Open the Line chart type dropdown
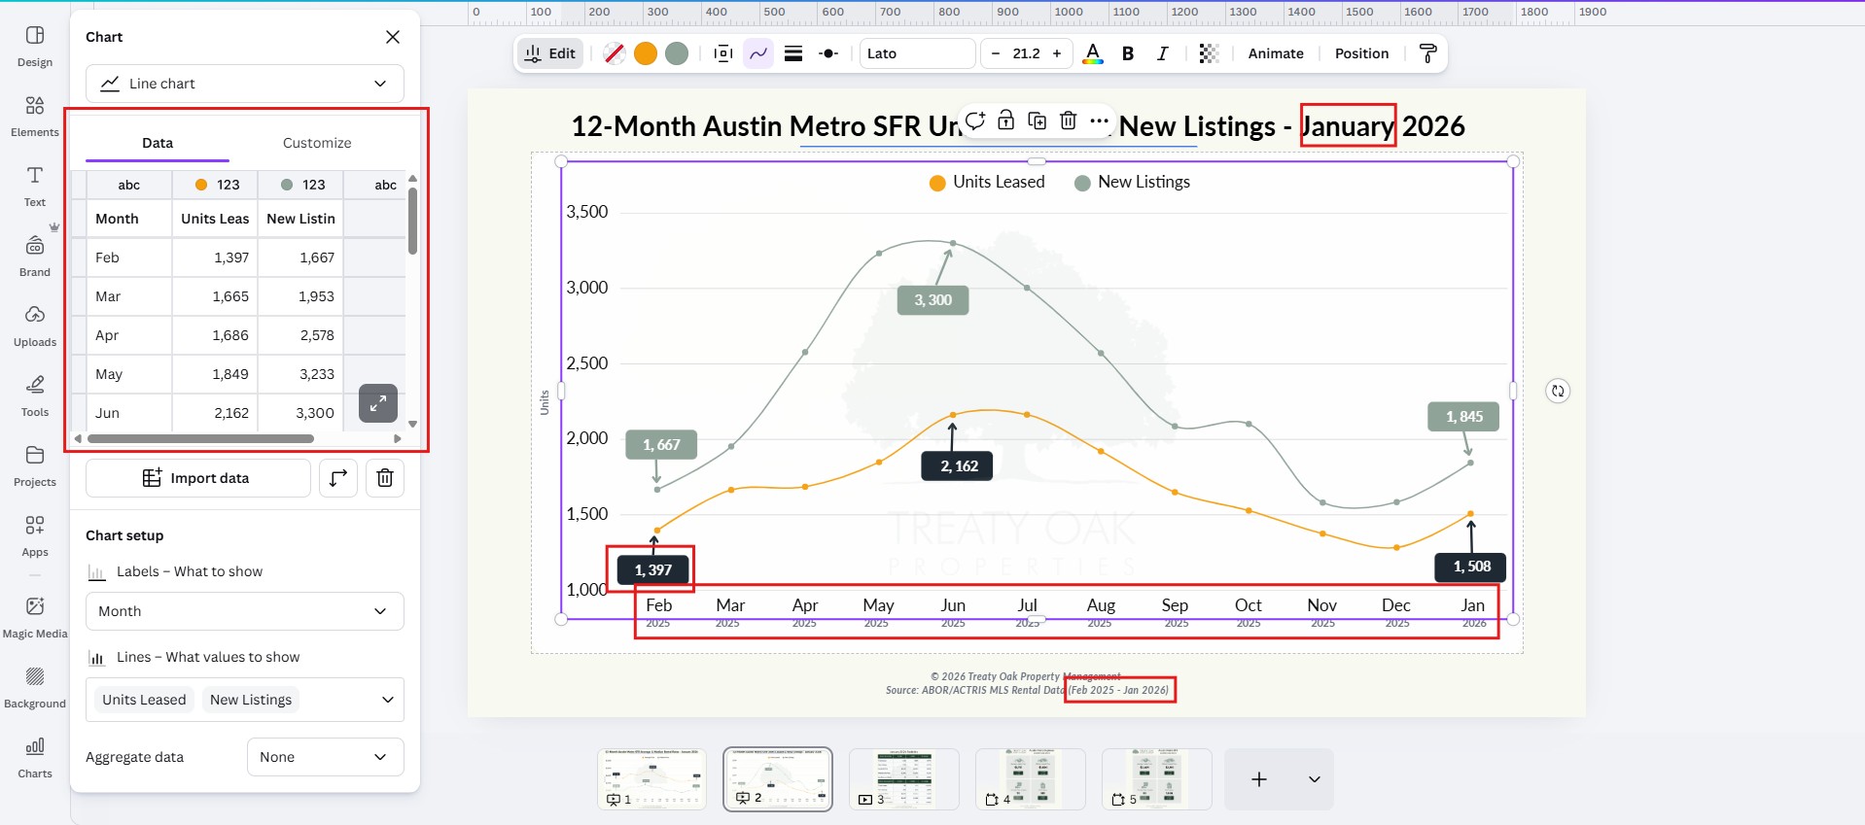Image resolution: width=1865 pixels, height=825 pixels. 245,84
